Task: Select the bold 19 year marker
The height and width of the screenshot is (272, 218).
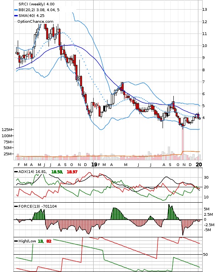Action: (94, 165)
